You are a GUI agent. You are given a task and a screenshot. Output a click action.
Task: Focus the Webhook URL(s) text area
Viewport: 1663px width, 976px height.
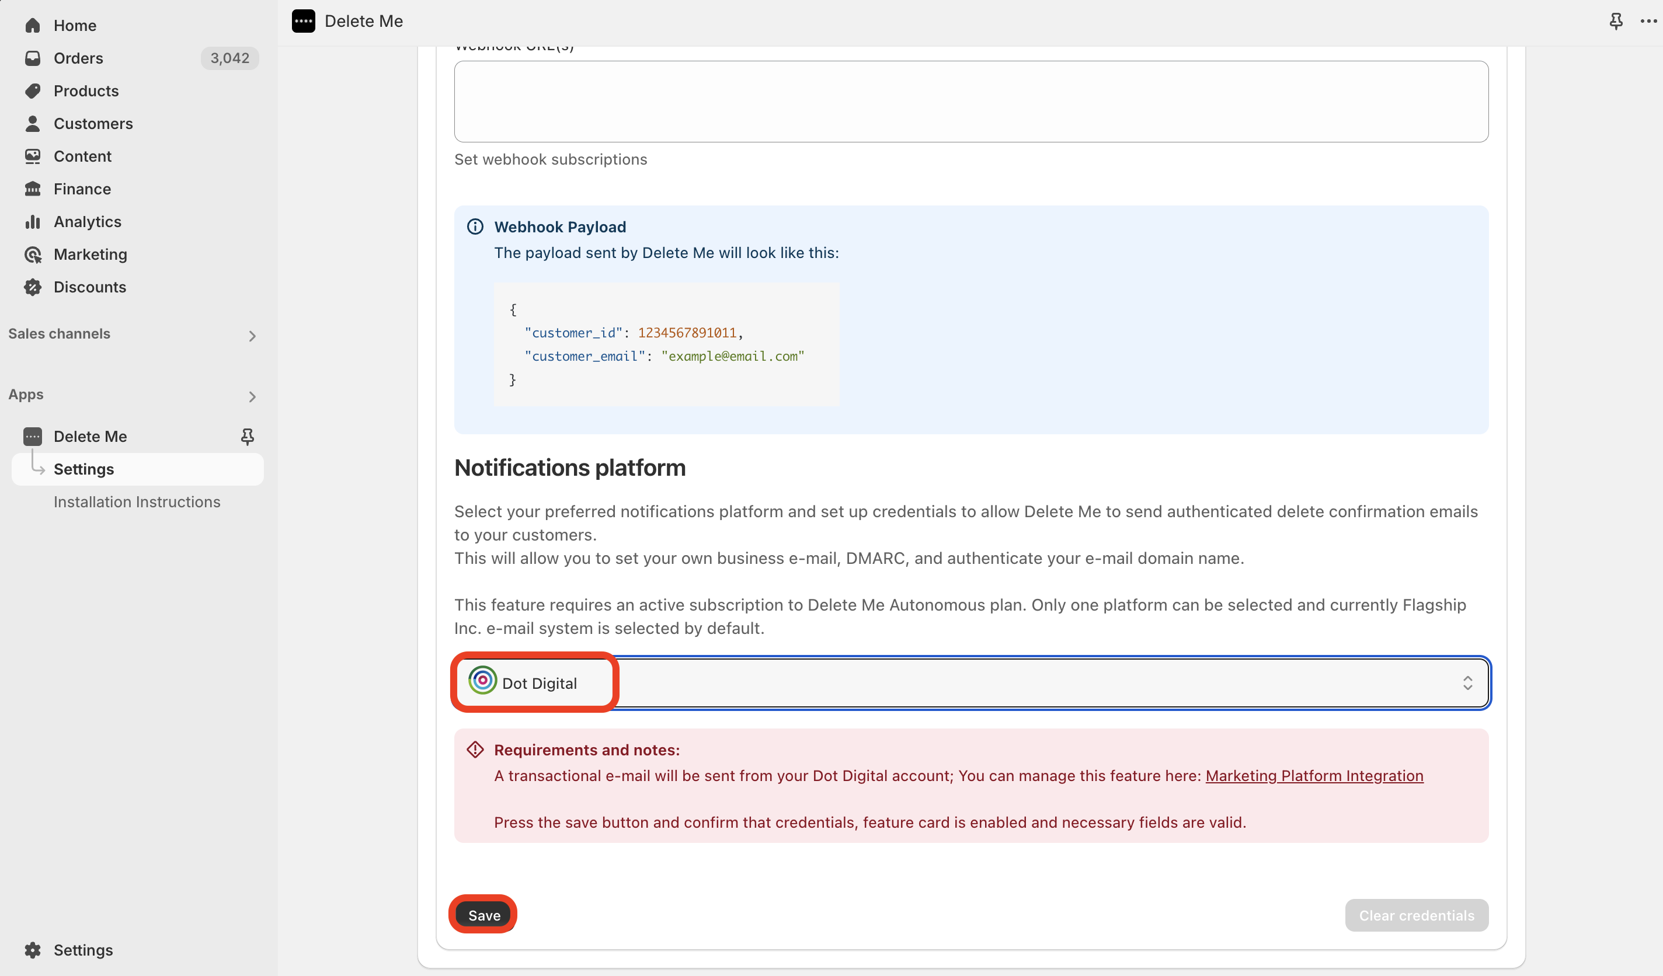(970, 102)
